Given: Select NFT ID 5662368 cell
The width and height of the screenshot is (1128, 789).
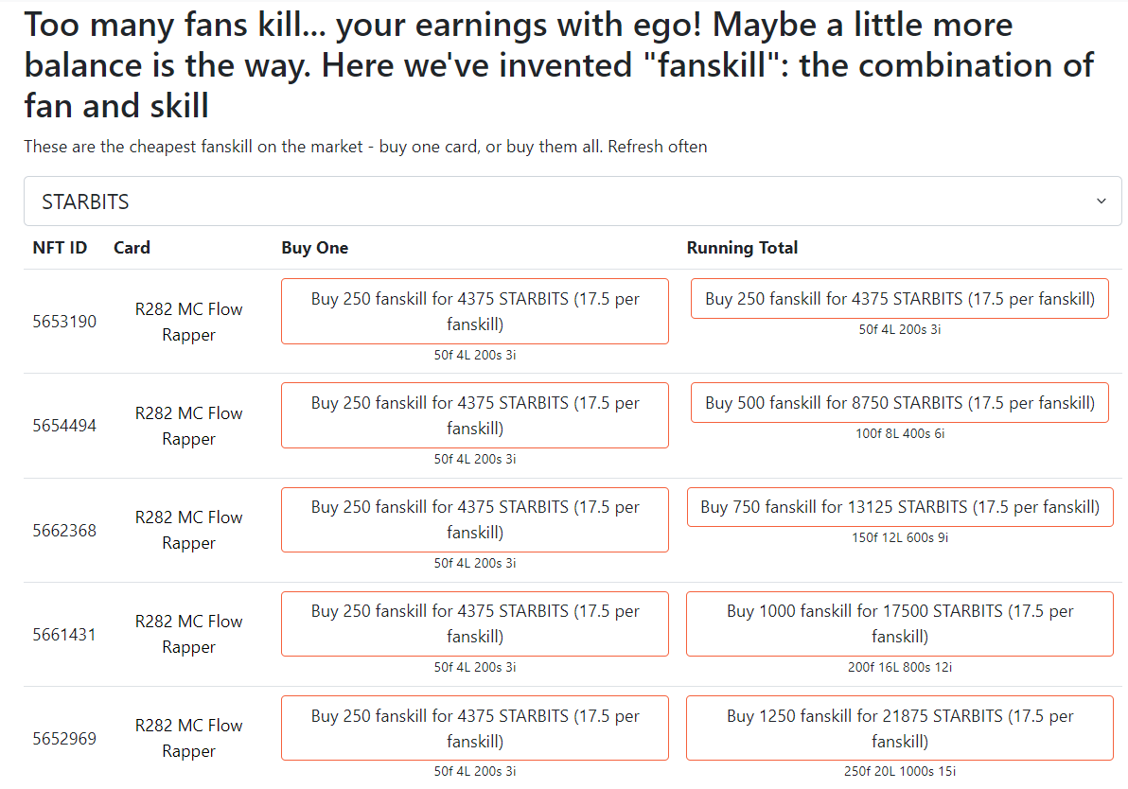Looking at the screenshot, I should pos(64,530).
